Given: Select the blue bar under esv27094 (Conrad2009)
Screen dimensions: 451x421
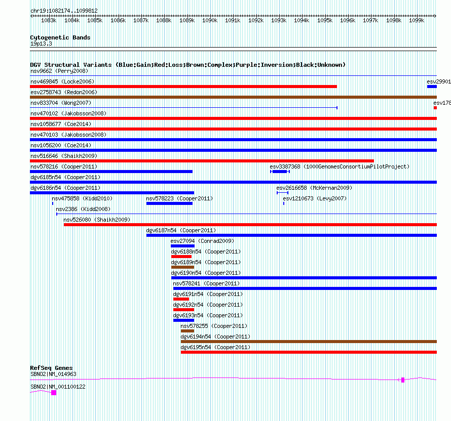Looking at the screenshot, I should coord(182,246).
